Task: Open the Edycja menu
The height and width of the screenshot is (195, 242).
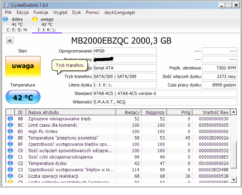Action: pyautogui.click(x=23, y=12)
